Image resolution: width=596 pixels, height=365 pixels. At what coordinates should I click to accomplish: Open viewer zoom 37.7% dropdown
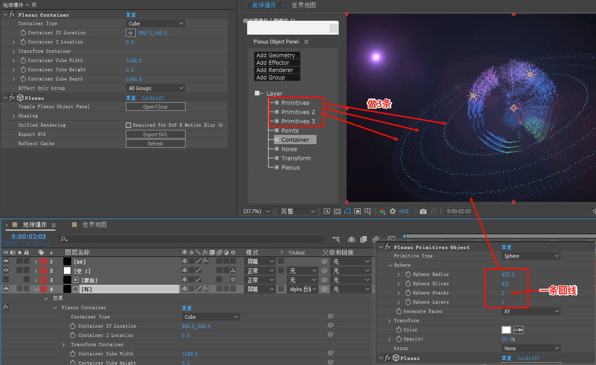click(258, 211)
